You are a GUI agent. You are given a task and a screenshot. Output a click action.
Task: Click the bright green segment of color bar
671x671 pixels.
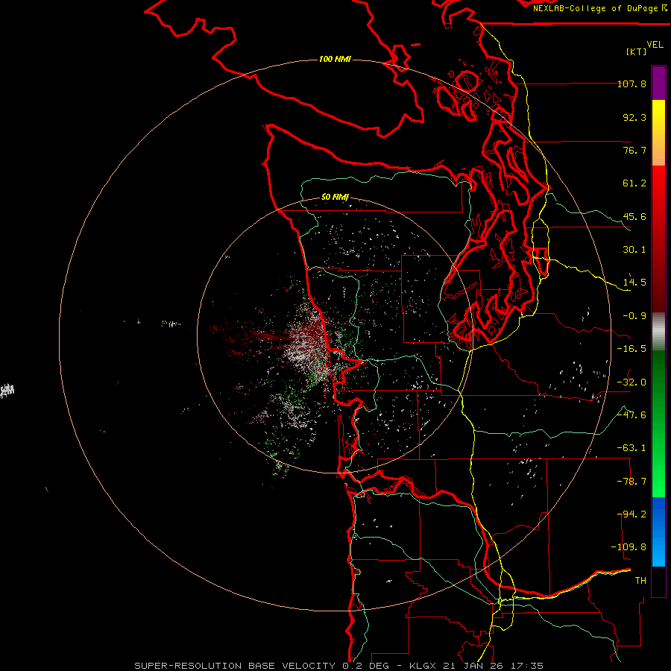pyautogui.click(x=658, y=462)
